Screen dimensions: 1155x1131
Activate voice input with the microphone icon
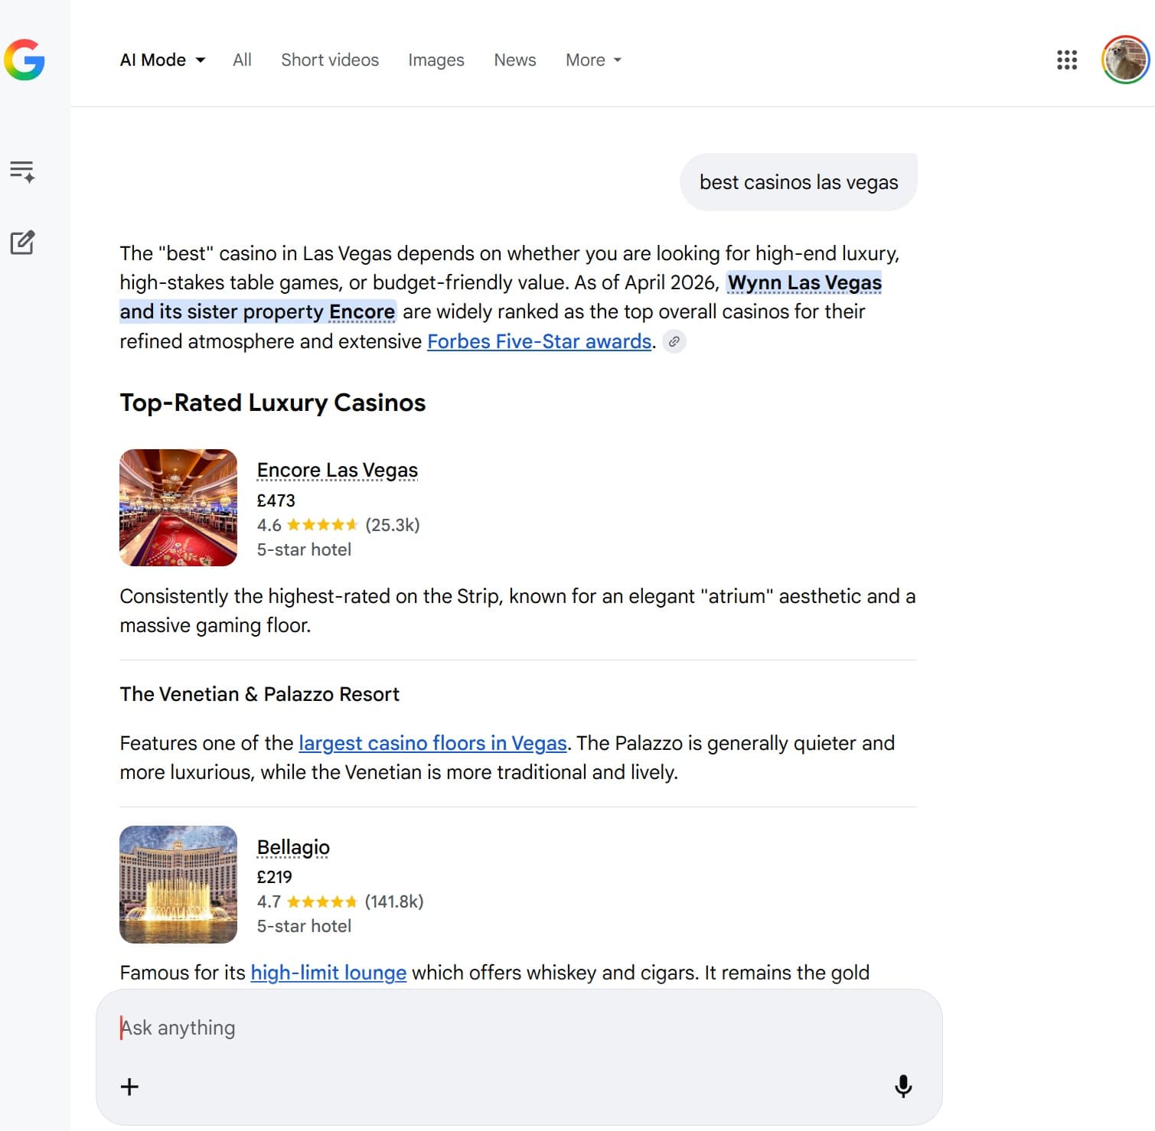[x=904, y=1086]
